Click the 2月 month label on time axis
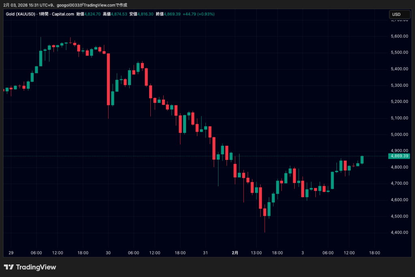Image resolution: width=415 pixels, height=277 pixels. (x=235, y=253)
